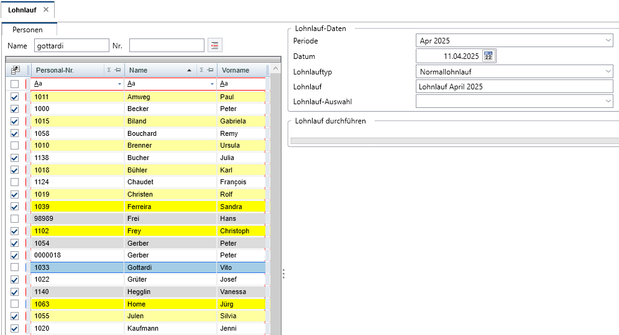Check the checkbox for Chaudet François

pyautogui.click(x=15, y=182)
